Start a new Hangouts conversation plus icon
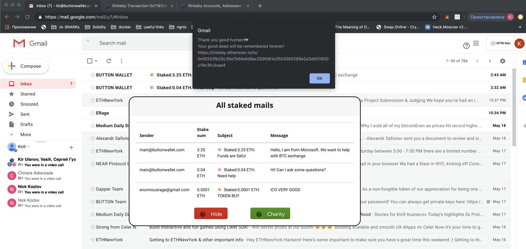This screenshot has height=249, width=526. (71, 147)
